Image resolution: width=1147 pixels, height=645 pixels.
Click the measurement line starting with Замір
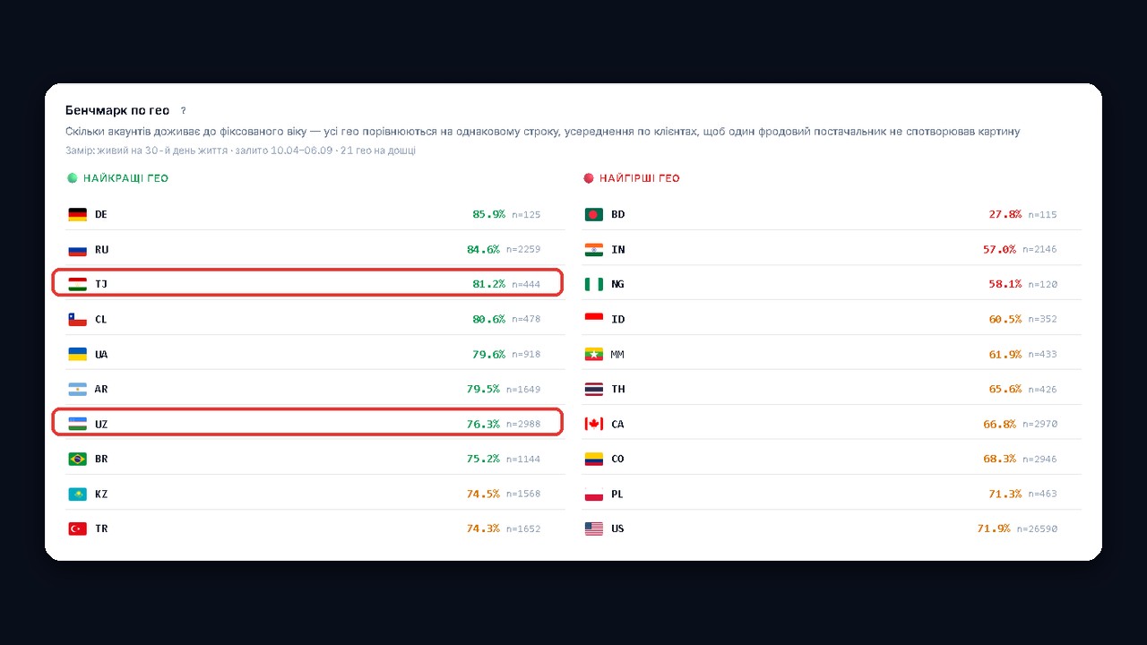click(240, 150)
